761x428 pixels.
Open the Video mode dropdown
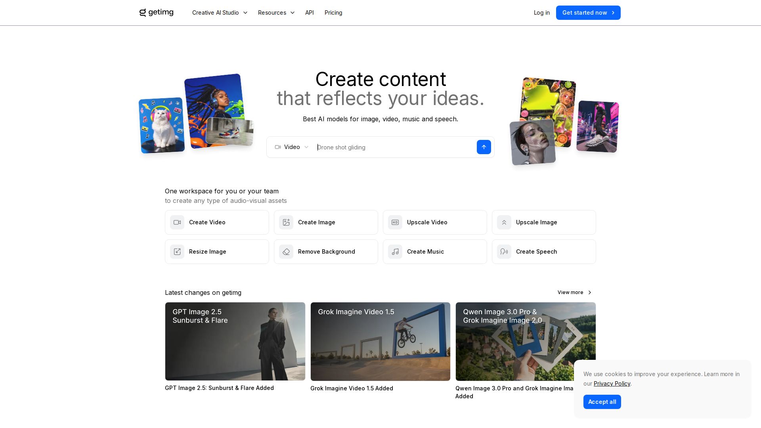click(292, 147)
